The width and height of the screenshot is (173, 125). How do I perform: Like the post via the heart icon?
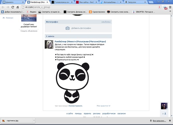(109, 106)
